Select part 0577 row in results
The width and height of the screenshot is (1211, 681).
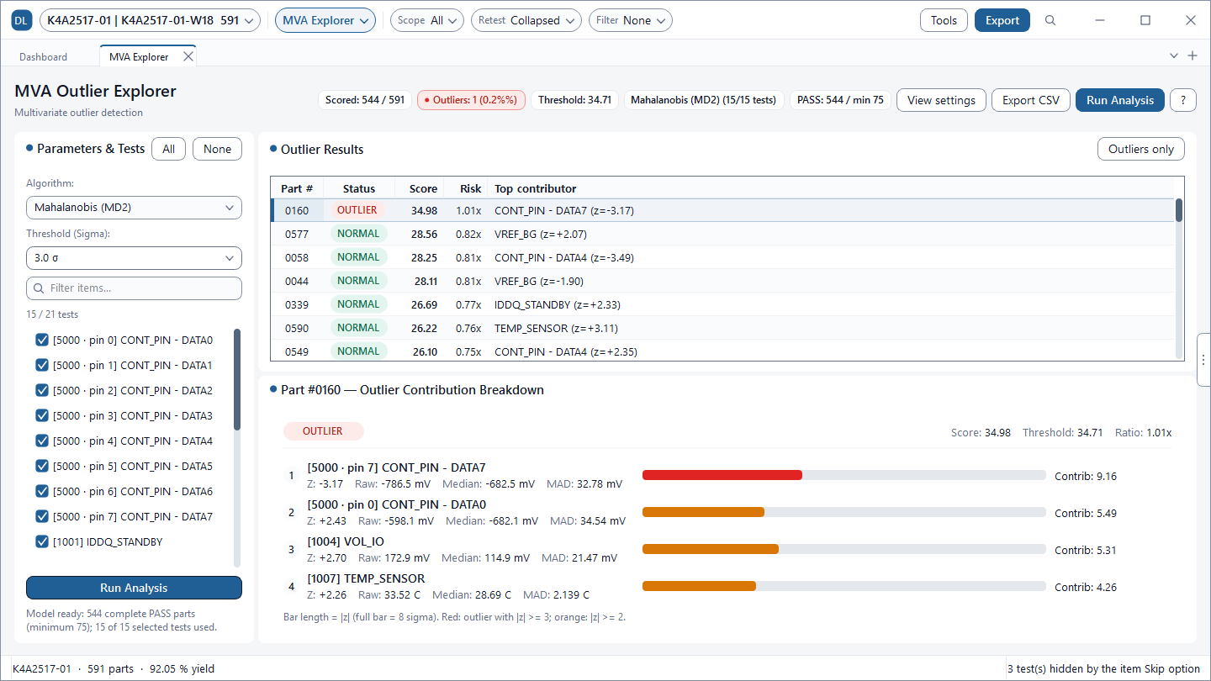pyautogui.click(x=722, y=234)
